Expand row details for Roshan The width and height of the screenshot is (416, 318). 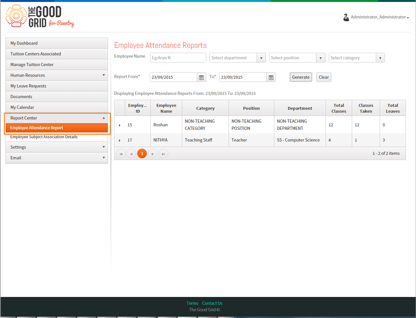120,125
